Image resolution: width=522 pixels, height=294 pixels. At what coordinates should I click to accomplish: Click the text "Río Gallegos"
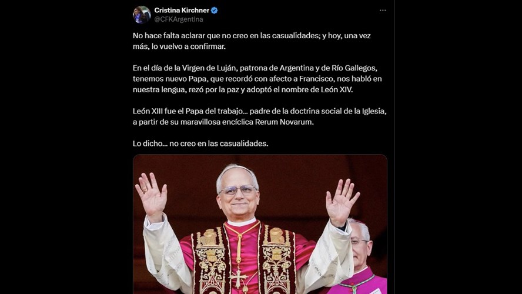pyautogui.click(x=354, y=68)
